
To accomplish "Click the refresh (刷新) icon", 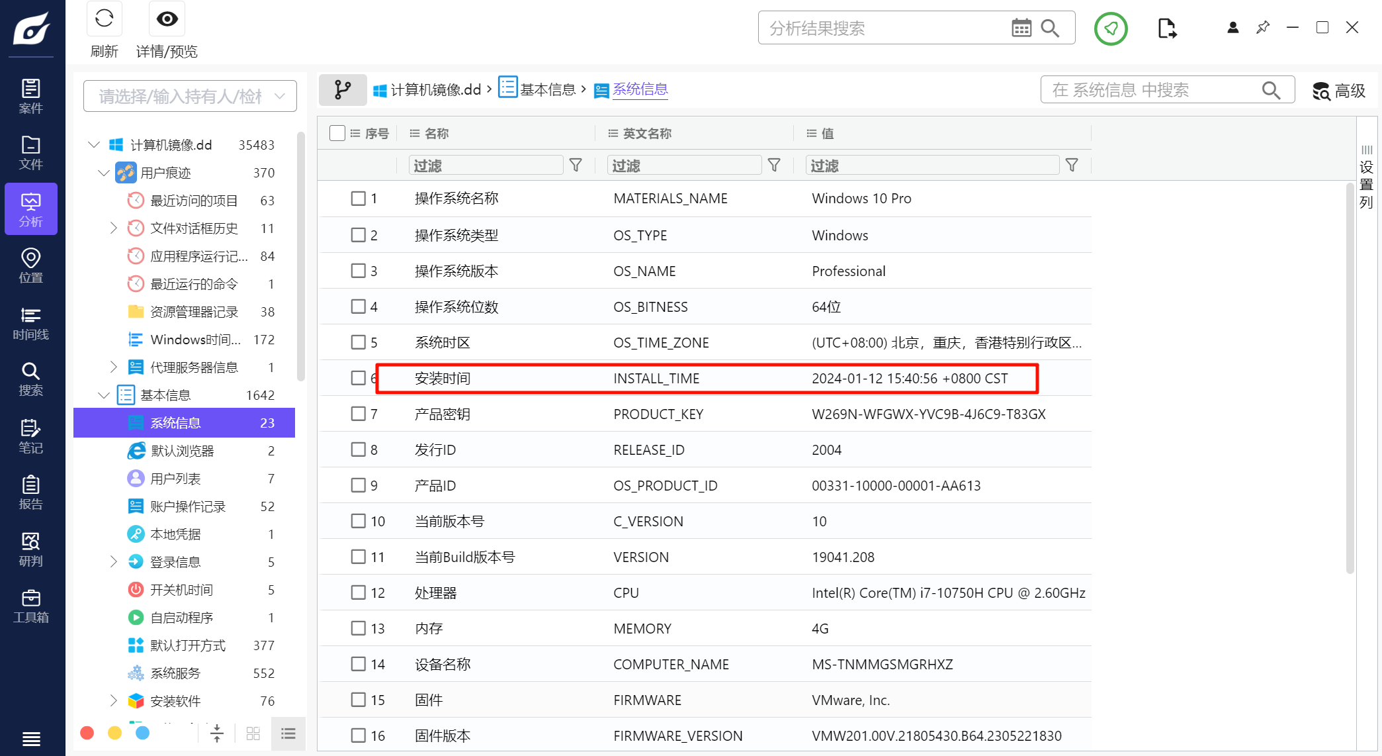I will coord(104,19).
